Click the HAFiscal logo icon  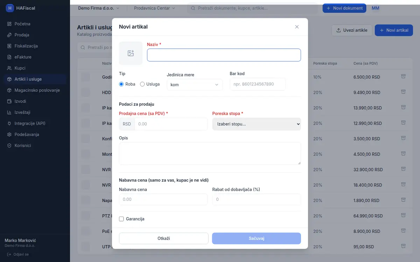tap(10, 8)
